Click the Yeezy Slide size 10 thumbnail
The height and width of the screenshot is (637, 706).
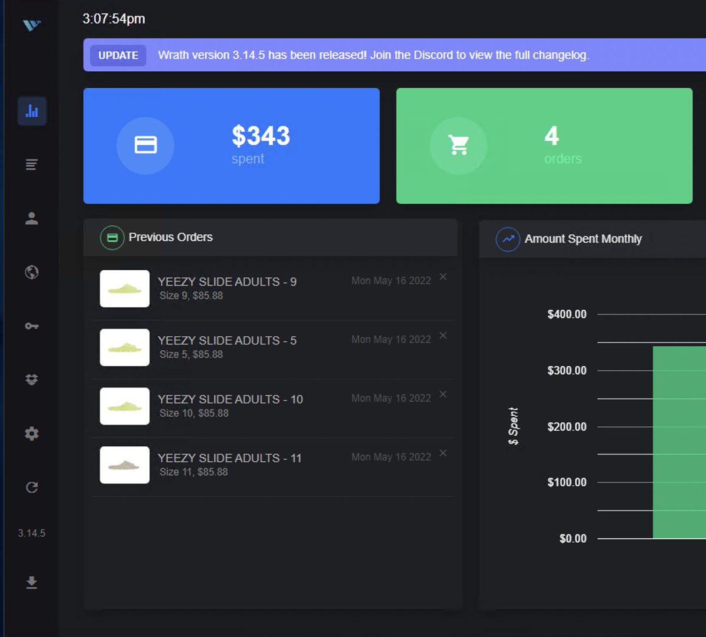(125, 406)
